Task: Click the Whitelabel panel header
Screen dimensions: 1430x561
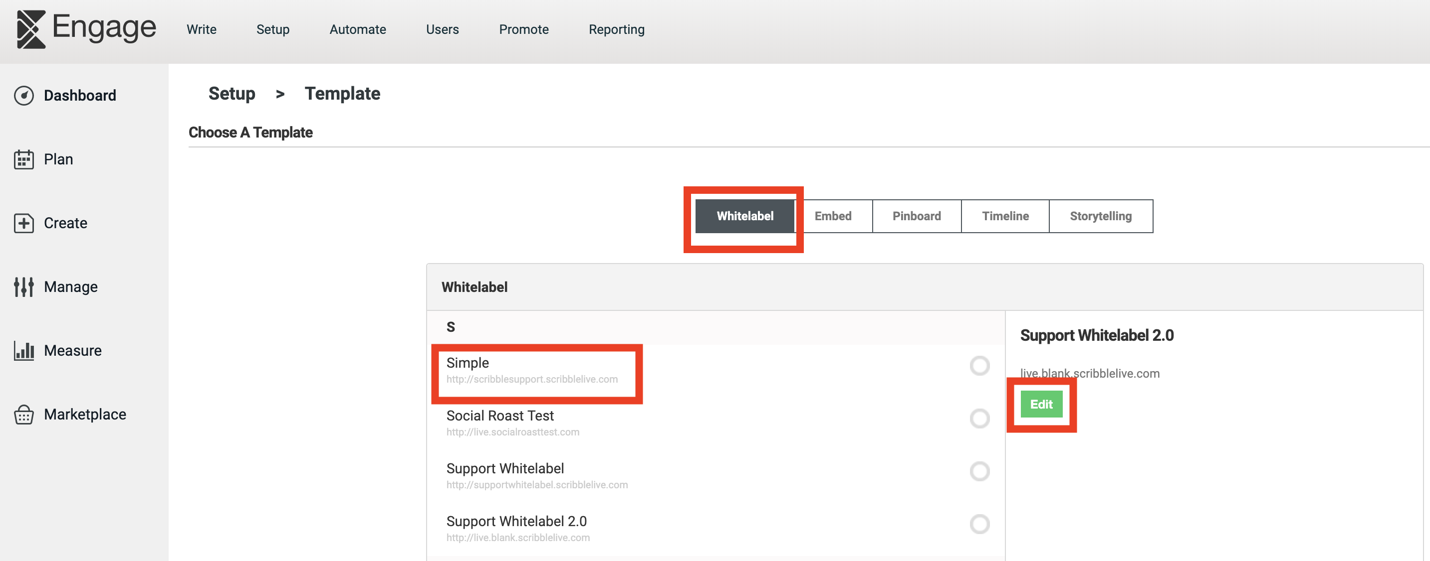Action: pos(924,287)
